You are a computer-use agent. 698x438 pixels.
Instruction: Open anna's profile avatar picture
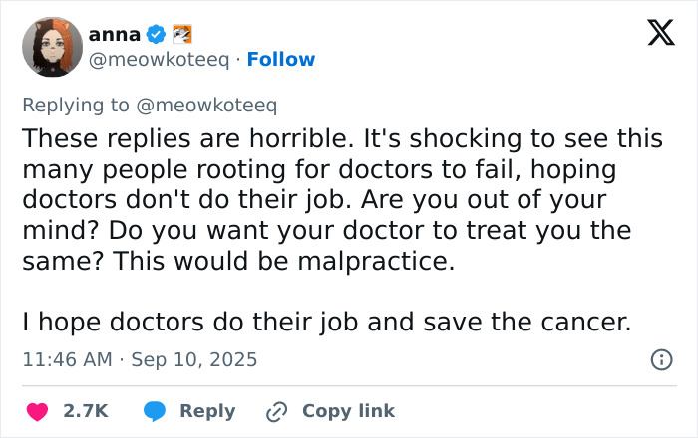52,47
